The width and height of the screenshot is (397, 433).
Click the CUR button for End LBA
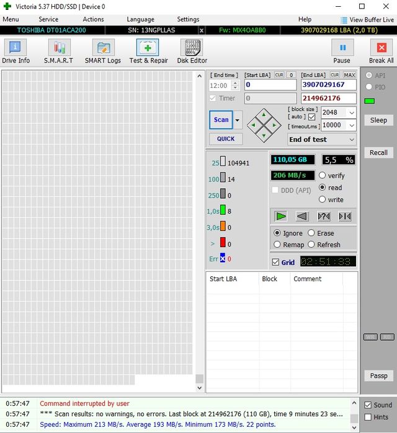pyautogui.click(x=334, y=75)
